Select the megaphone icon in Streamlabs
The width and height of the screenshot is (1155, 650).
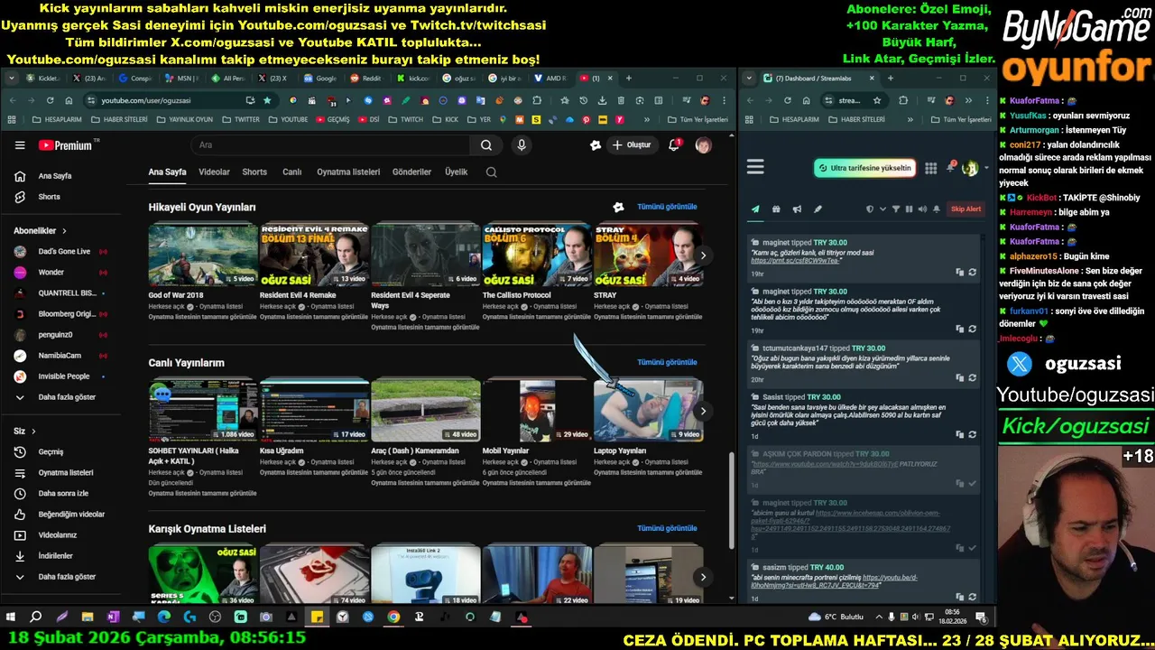tap(797, 209)
